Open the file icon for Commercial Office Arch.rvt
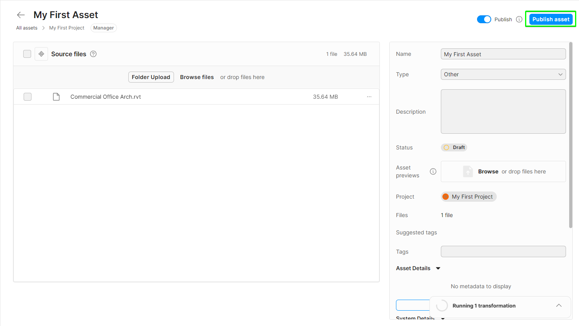This screenshot has height=326, width=579. pos(56,96)
